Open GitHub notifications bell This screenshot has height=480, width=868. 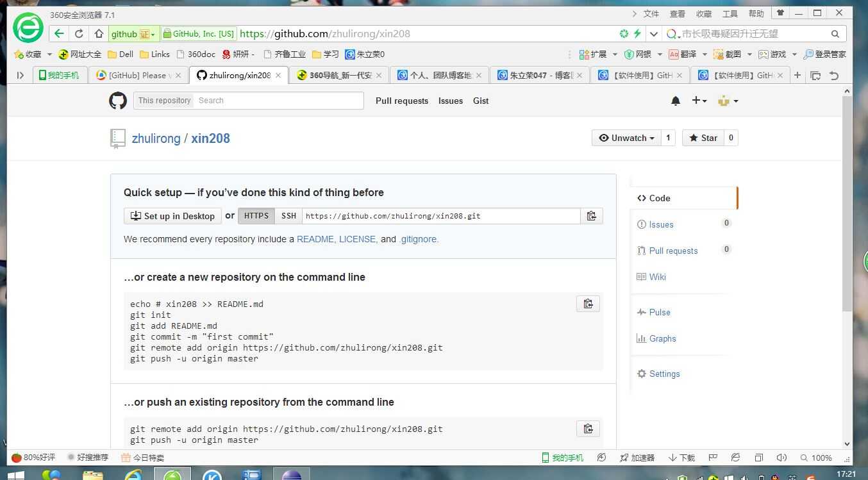click(675, 101)
